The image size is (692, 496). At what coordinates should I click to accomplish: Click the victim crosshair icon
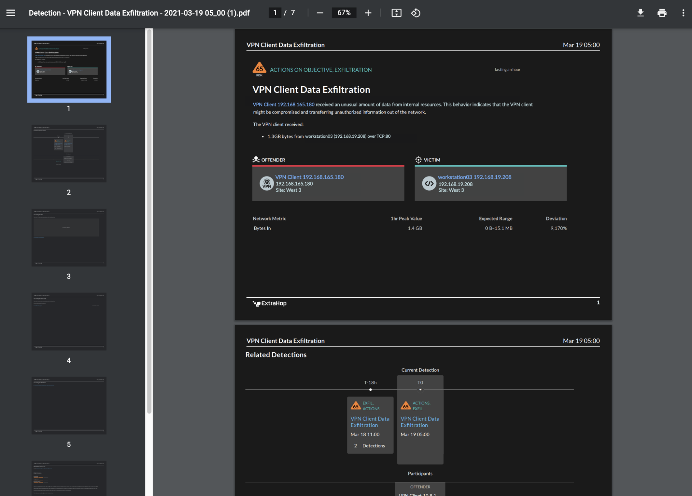[418, 160]
